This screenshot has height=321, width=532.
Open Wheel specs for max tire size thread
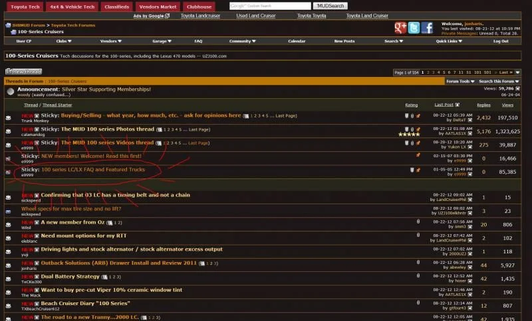tap(71, 209)
